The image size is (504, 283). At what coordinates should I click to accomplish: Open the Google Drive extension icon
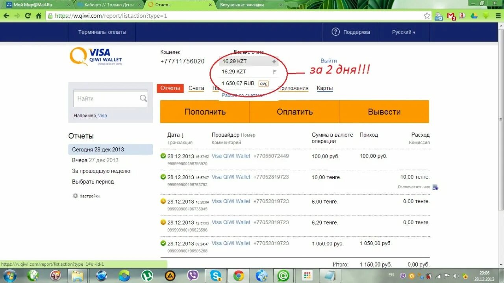pyautogui.click(x=474, y=16)
